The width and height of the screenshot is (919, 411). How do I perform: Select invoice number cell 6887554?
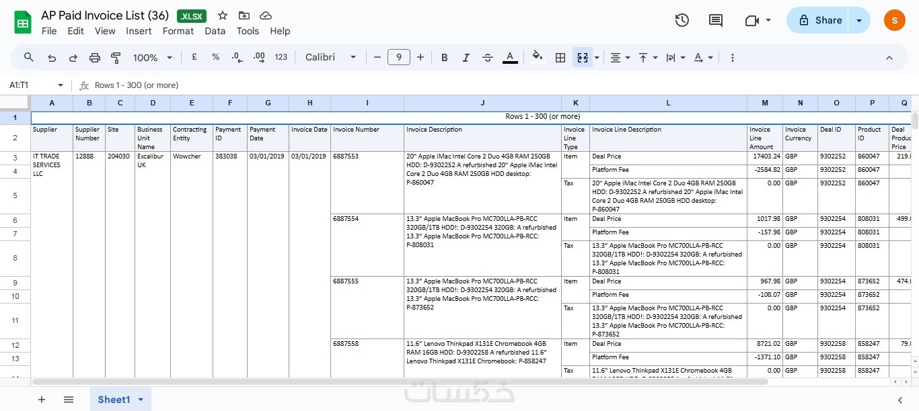(367, 245)
